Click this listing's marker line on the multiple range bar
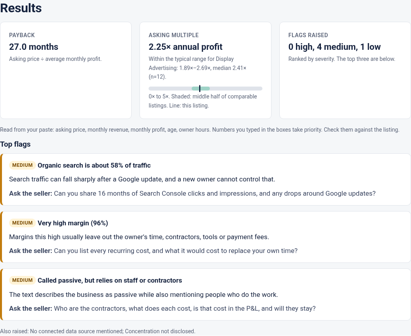This screenshot has width=411, height=336. [x=200, y=89]
